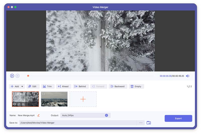Rename file using the pencil icon
The width and height of the screenshot is (201, 134).
pos(38,115)
